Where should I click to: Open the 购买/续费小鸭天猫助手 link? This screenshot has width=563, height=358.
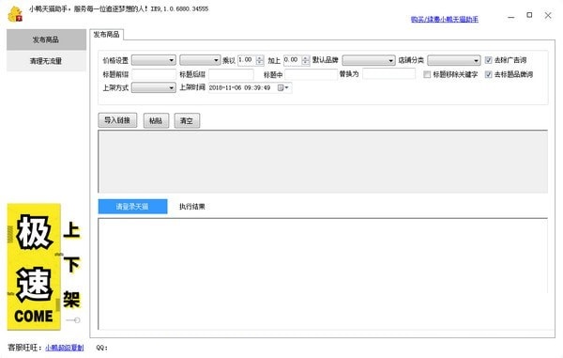click(x=445, y=19)
